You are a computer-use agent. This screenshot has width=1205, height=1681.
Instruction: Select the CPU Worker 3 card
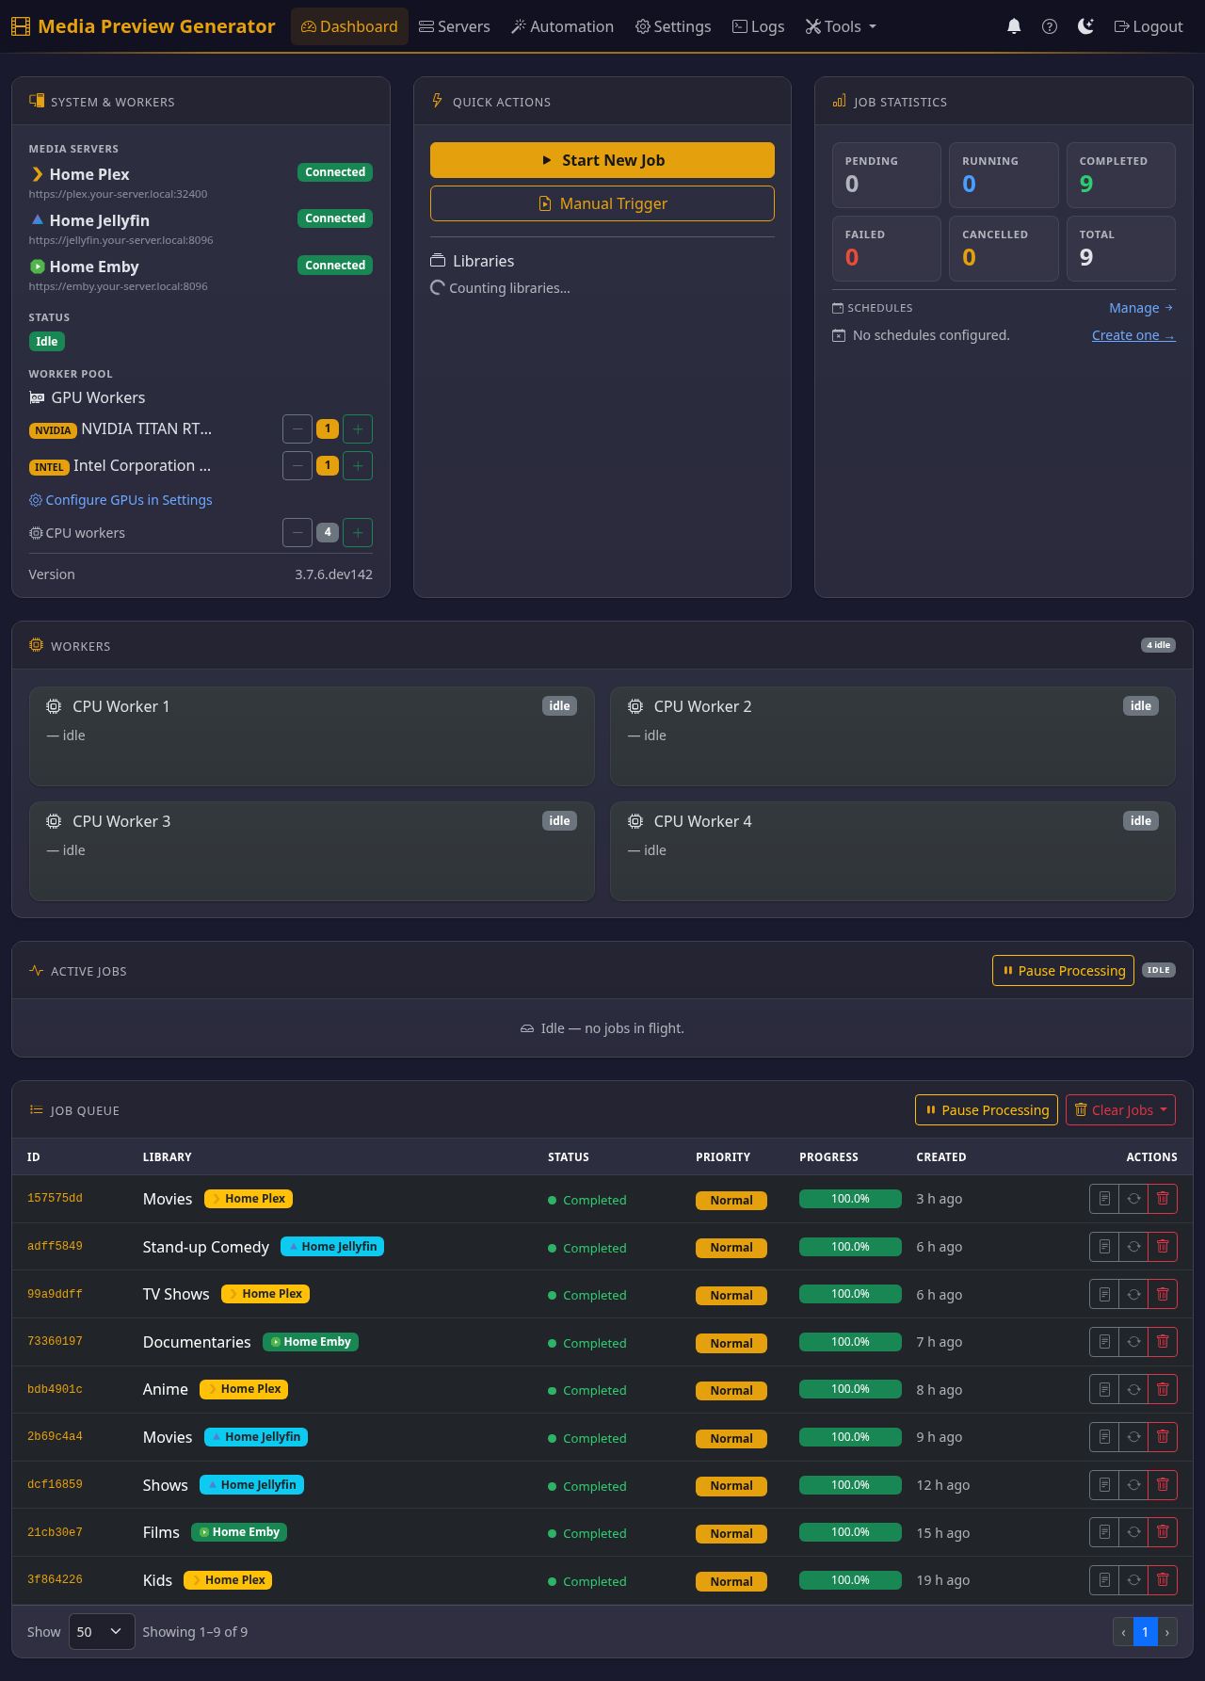[x=312, y=851]
